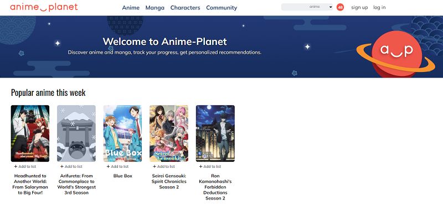This screenshot has width=443, height=205.
Task: Click the log in link
Action: (379, 7)
